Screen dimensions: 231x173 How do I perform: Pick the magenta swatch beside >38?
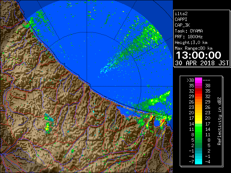pyautogui.click(x=199, y=80)
